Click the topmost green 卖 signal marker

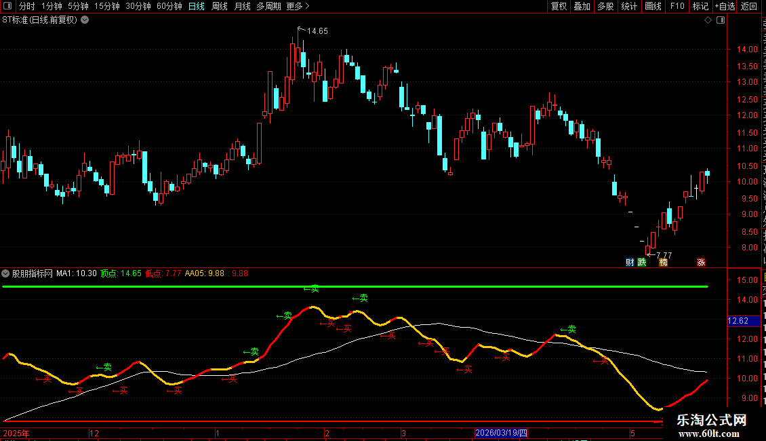pyautogui.click(x=312, y=290)
